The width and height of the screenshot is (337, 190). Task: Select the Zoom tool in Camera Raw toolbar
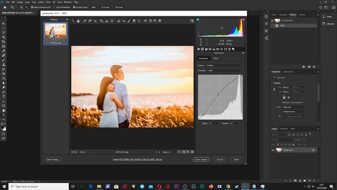click(73, 21)
